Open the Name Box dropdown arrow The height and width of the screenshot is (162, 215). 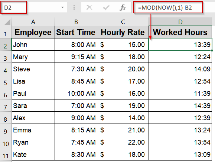(62, 7)
